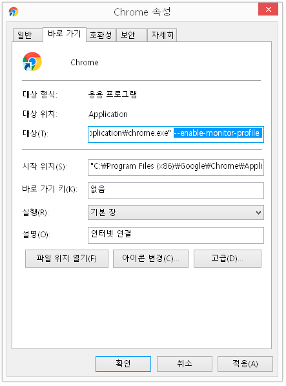Click the 실행 dropdown arrow chevron

(258, 213)
